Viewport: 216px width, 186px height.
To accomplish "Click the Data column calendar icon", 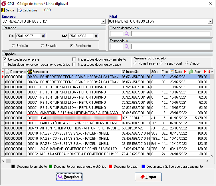I will click(x=172, y=72).
